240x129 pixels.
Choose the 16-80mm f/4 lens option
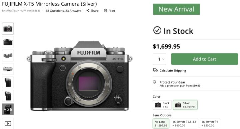[210, 123]
